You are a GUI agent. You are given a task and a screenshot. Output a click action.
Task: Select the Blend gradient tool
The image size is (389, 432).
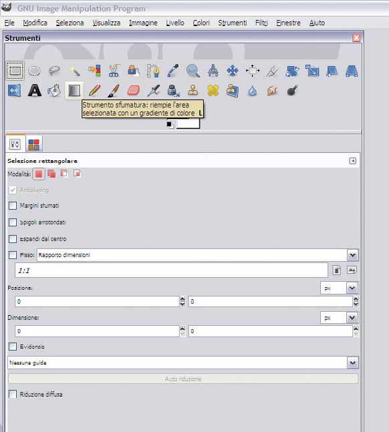(74, 90)
